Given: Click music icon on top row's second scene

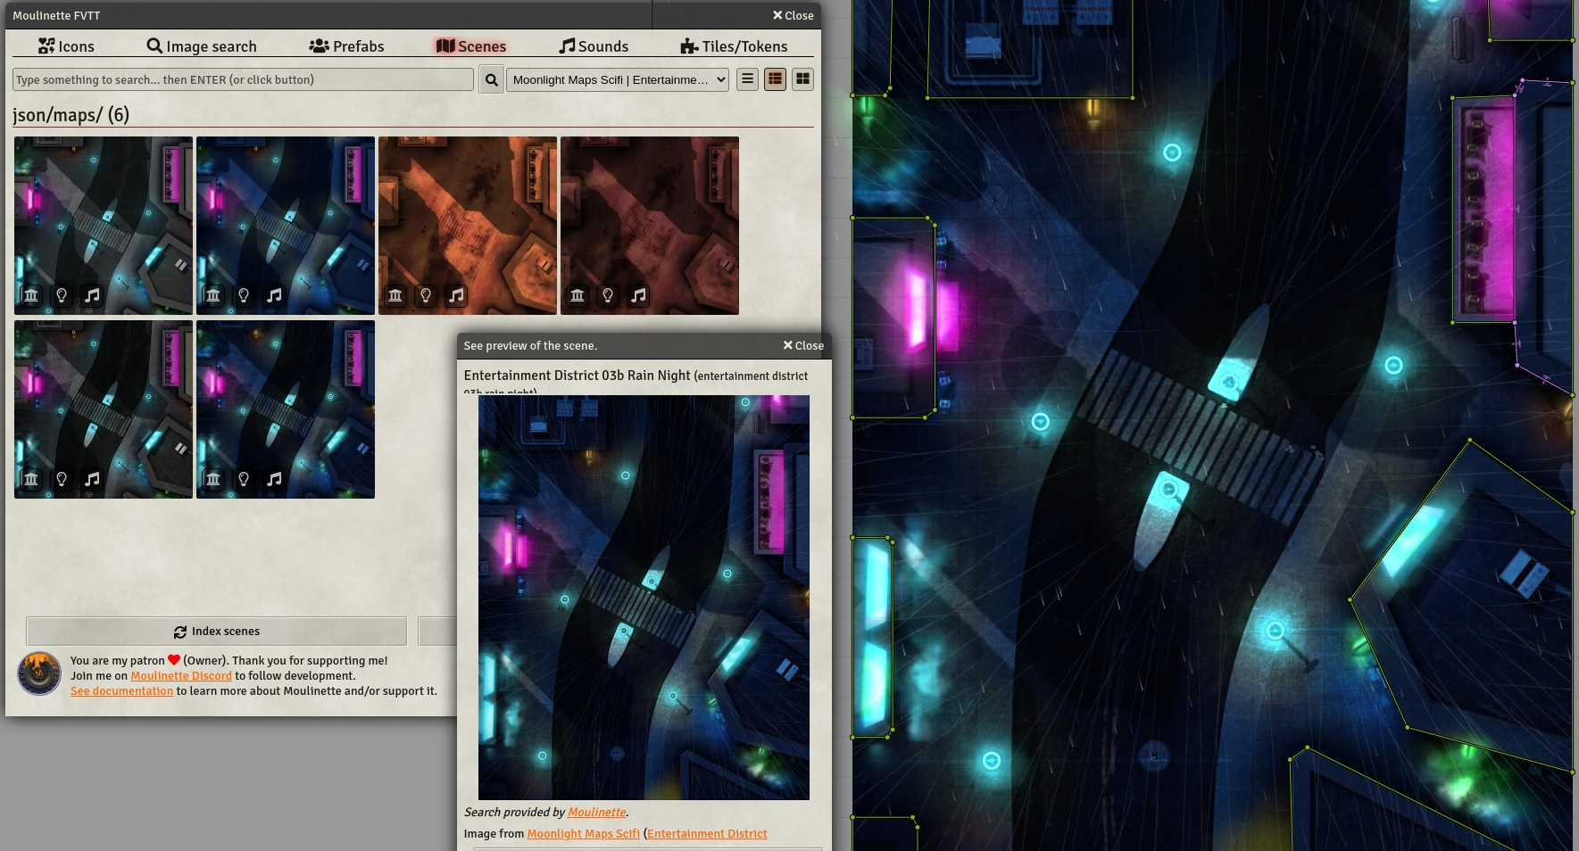Looking at the screenshot, I should pyautogui.click(x=274, y=295).
